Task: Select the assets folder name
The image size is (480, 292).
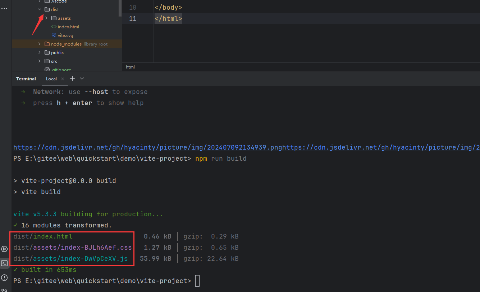Action: (64, 18)
